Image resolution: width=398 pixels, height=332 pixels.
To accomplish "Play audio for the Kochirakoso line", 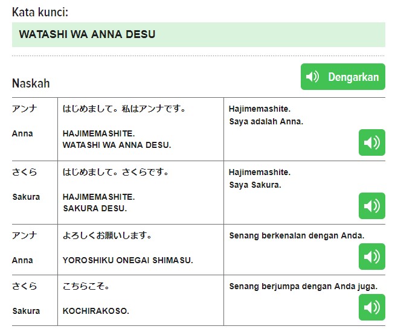I will [371, 307].
